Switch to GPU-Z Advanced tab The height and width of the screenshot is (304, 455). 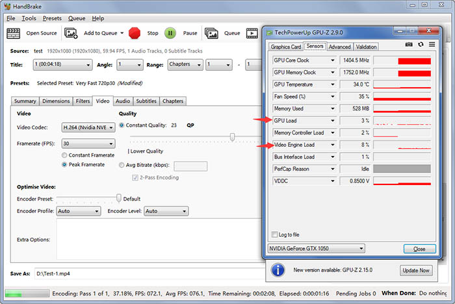click(x=339, y=47)
